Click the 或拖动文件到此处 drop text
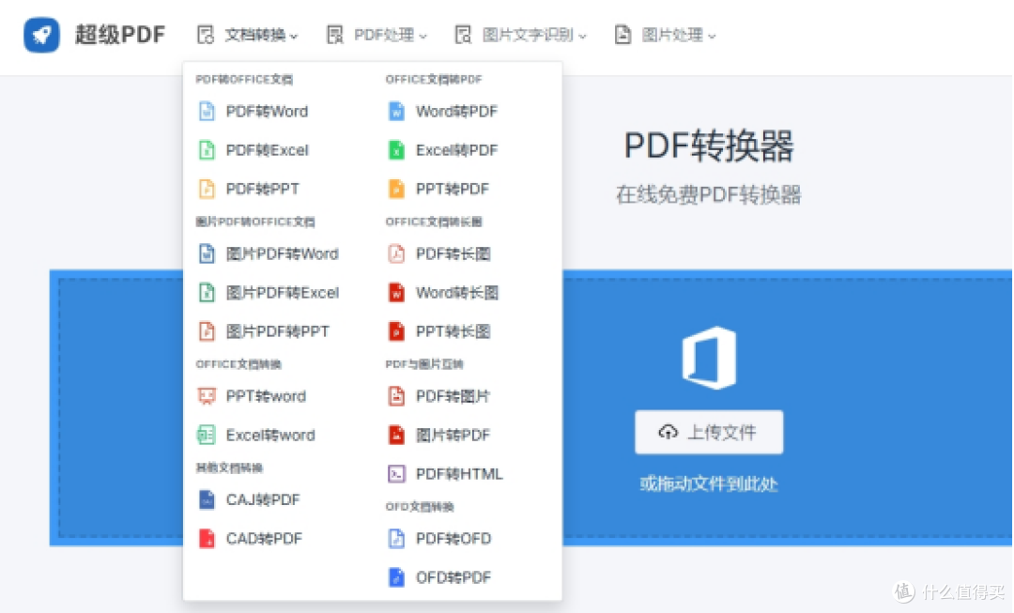Image resolution: width=1014 pixels, height=613 pixels. coord(709,483)
